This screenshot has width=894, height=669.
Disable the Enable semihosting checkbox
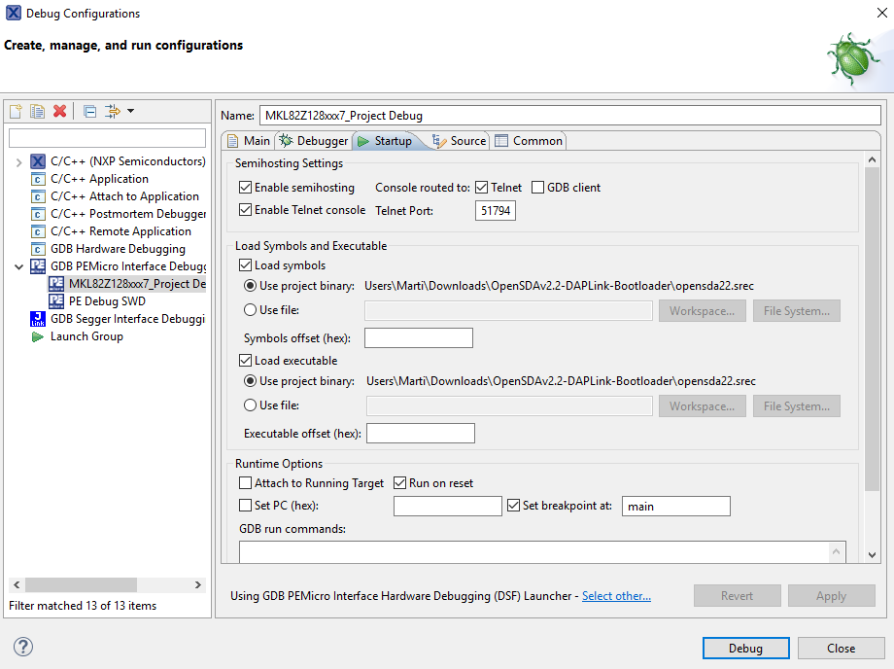click(x=245, y=188)
